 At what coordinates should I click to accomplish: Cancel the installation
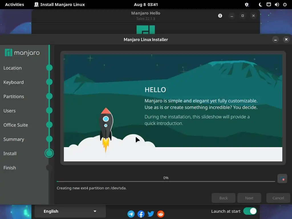[278, 198]
